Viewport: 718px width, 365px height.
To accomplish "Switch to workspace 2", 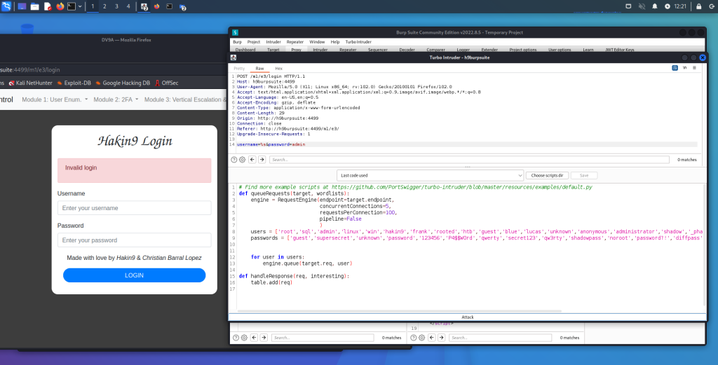I will pos(104,6).
